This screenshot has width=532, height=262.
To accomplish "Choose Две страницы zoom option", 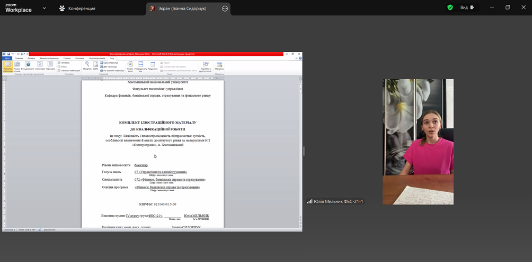I will [109, 67].
